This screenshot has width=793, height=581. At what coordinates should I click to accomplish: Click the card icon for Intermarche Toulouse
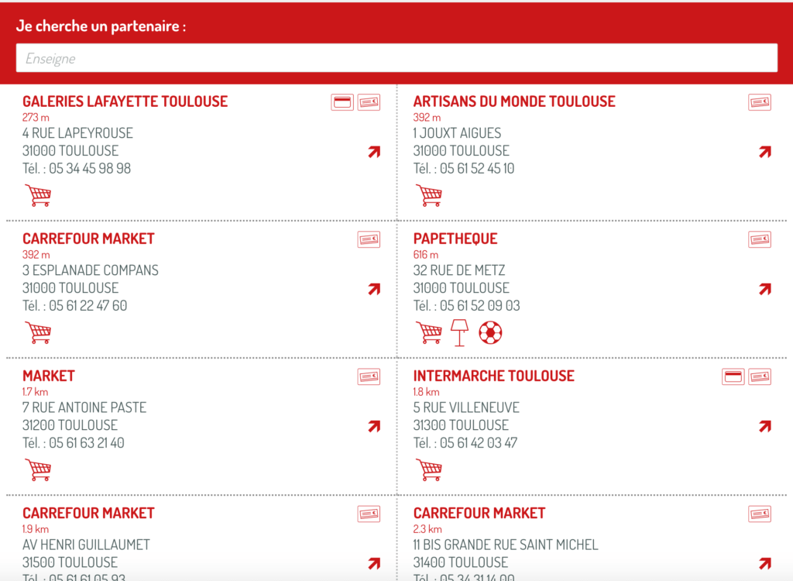[733, 376]
